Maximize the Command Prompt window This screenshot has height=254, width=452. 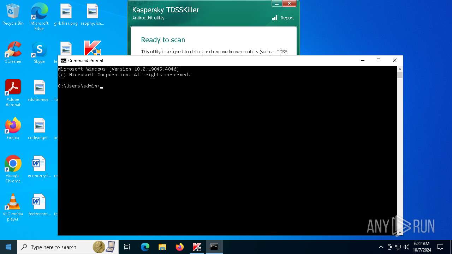click(379, 61)
